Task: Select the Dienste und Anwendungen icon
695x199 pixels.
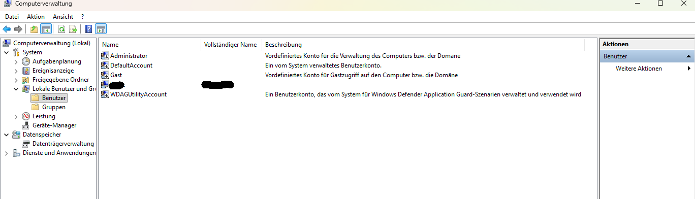Action: [x=17, y=153]
